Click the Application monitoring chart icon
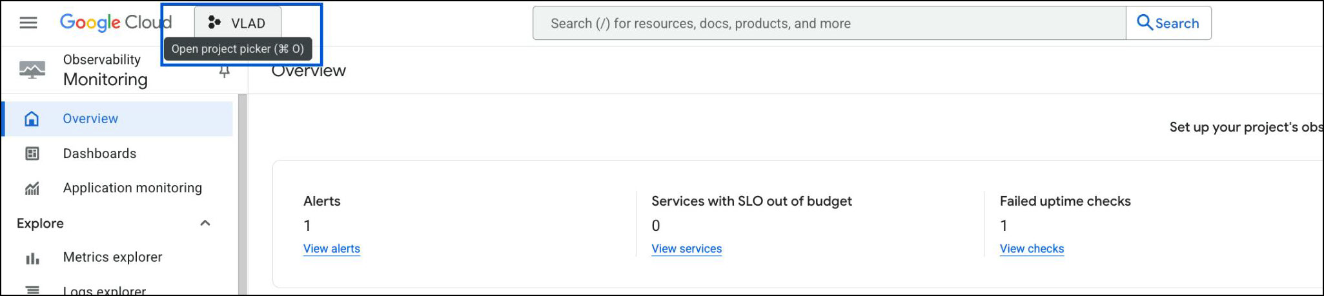The height and width of the screenshot is (296, 1324). [x=32, y=188]
